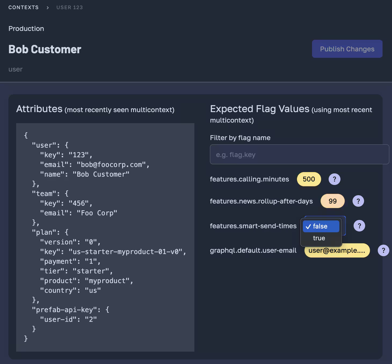This screenshot has height=364, width=392.
Task: Go to the Contexts breadcrumb
Action: tap(24, 8)
